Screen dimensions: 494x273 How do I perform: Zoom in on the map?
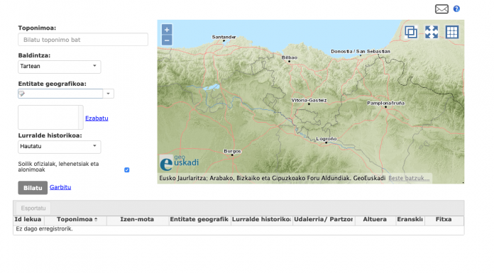tap(167, 30)
